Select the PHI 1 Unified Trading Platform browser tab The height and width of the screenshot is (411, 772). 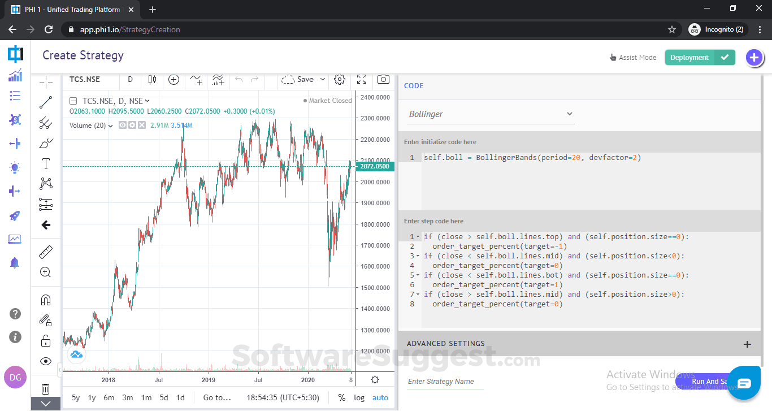click(68, 9)
